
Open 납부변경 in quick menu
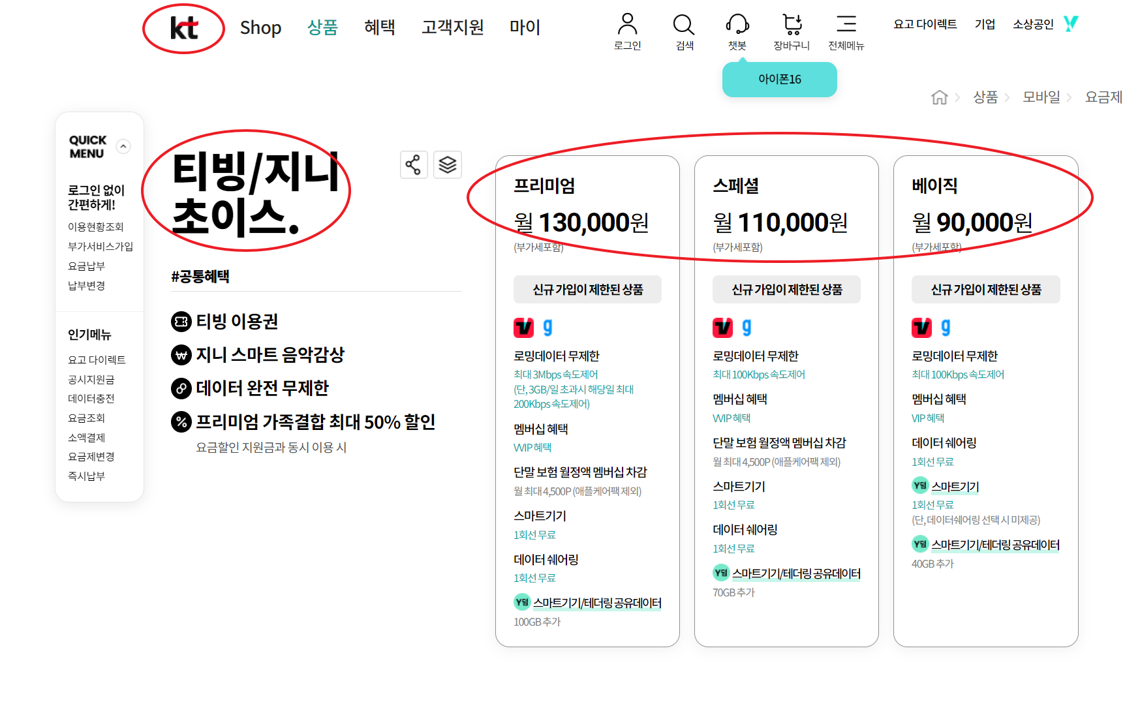(x=86, y=286)
